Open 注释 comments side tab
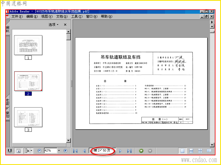Viewport: 221px width, 165px height. (x=8, y=115)
